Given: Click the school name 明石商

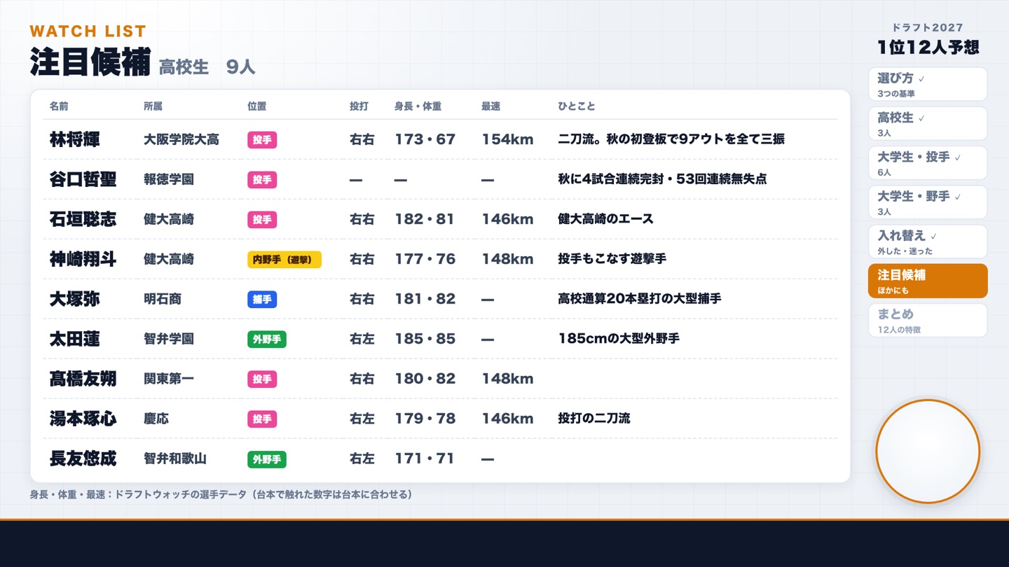Looking at the screenshot, I should pos(163,299).
